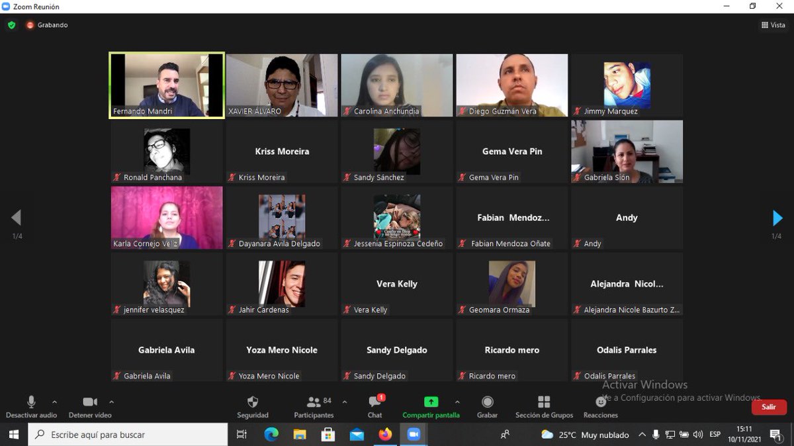
Task: Click the Gabriela Avila name tile
Action: (167, 350)
